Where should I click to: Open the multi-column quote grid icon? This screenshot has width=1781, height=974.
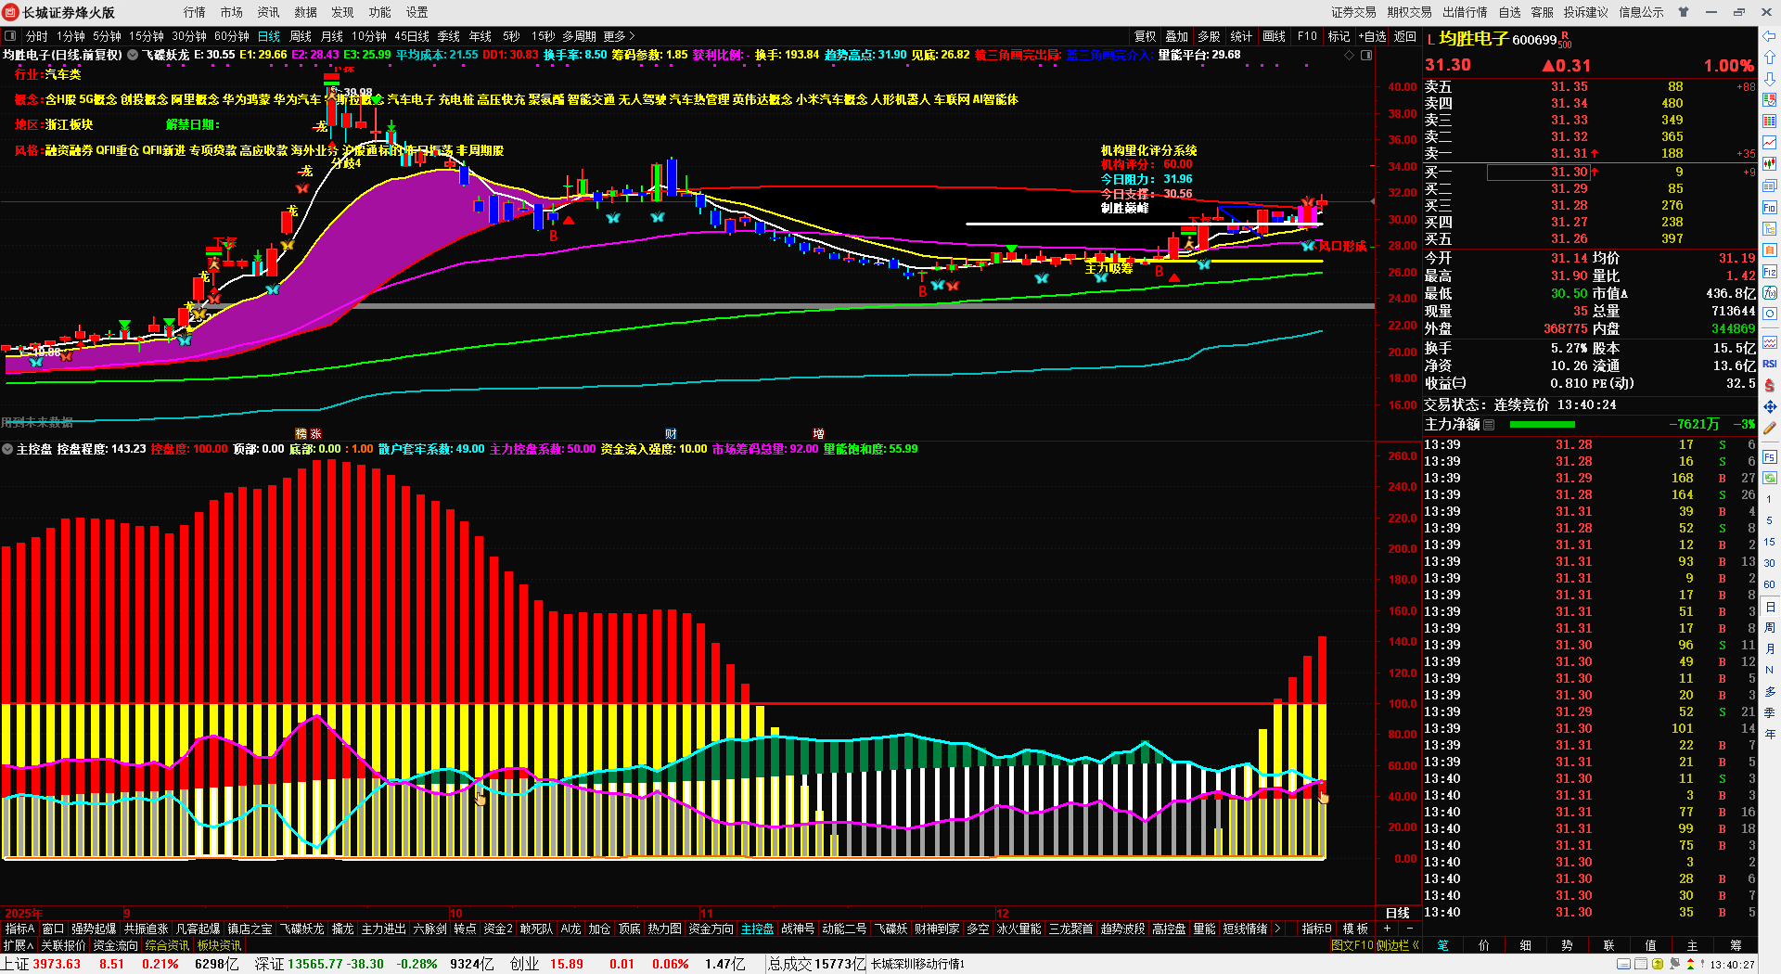1770,122
